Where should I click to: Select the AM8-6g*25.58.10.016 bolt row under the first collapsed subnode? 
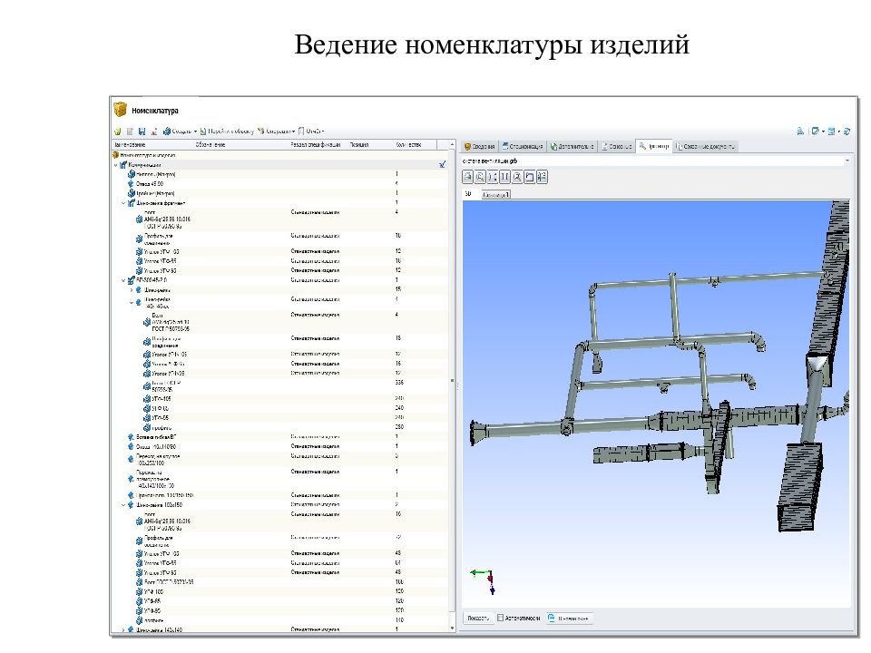280,219
